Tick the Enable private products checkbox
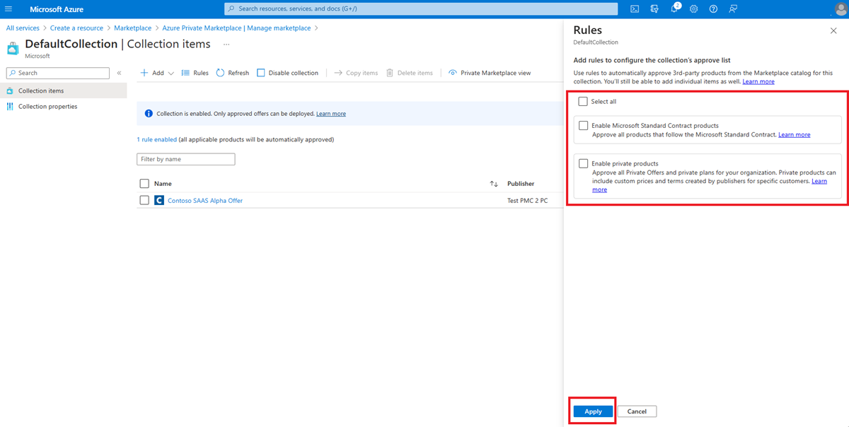This screenshot has height=427, width=849. (583, 164)
